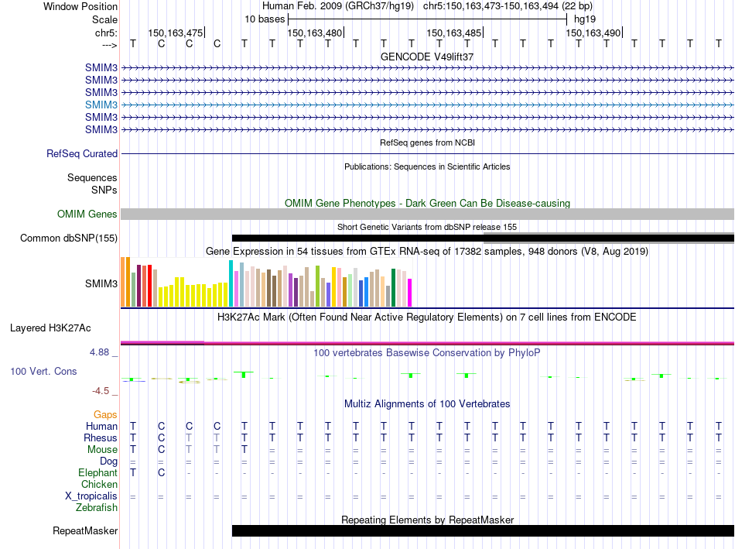This screenshot has width=735, height=549.
Task: Click the cyan GTEx expression bar
Action: 231,283
